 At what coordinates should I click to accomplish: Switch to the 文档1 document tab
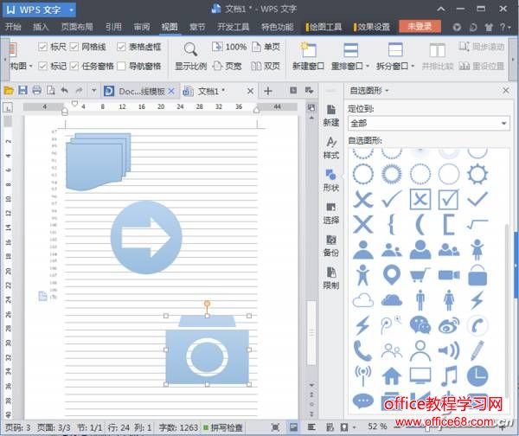pos(209,90)
